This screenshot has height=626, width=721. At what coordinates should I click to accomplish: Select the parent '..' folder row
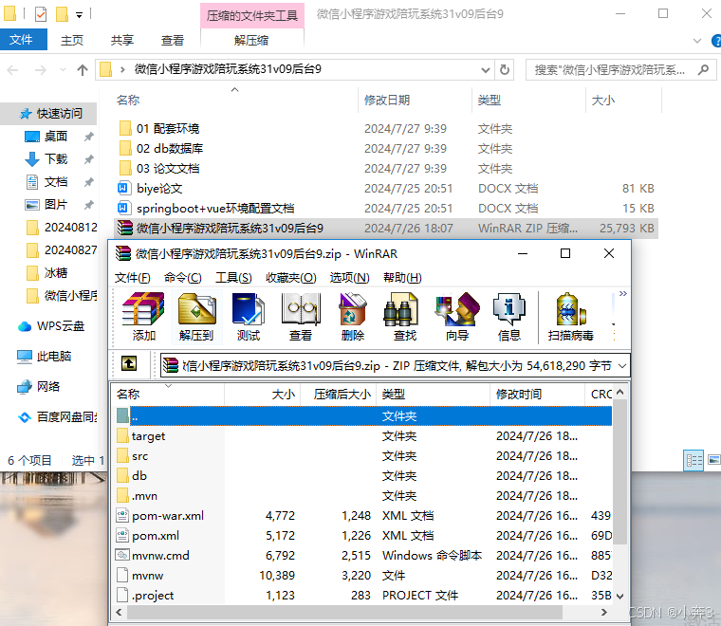coord(363,416)
